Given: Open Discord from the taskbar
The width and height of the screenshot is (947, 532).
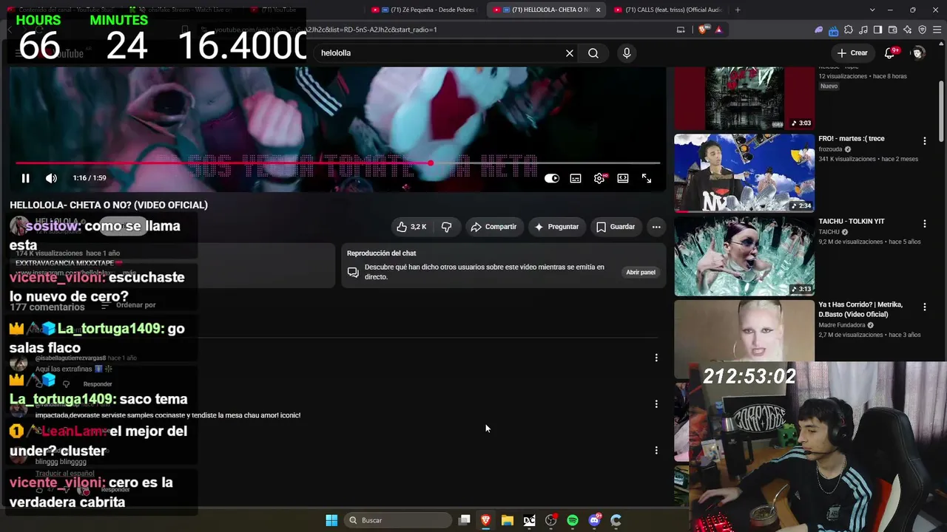Looking at the screenshot, I should coord(594,520).
